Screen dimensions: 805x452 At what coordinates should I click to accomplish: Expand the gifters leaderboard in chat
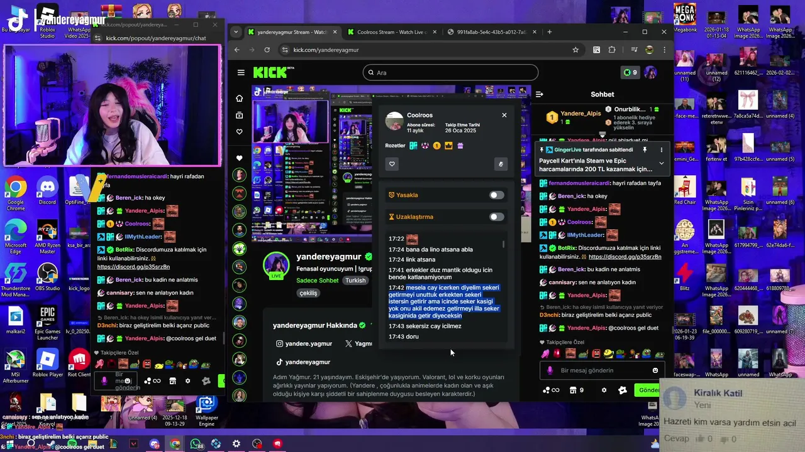coord(602,134)
